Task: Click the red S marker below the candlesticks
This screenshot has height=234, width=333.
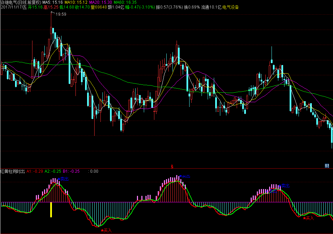Action: coord(172,167)
